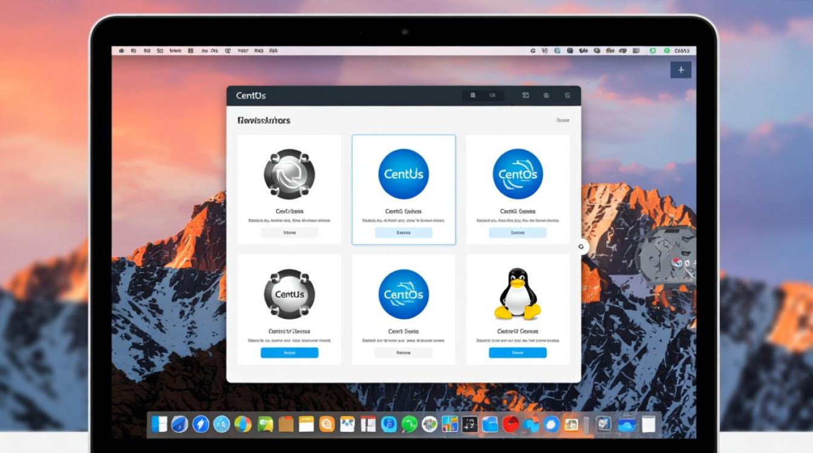The height and width of the screenshot is (453, 813).
Task: Click the gray metallic CentOS logo in bottom row
Action: tap(289, 294)
